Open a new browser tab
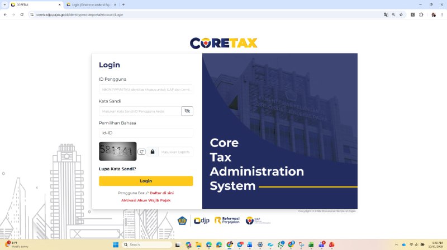The image size is (447, 250). pyautogui.click(x=123, y=4)
